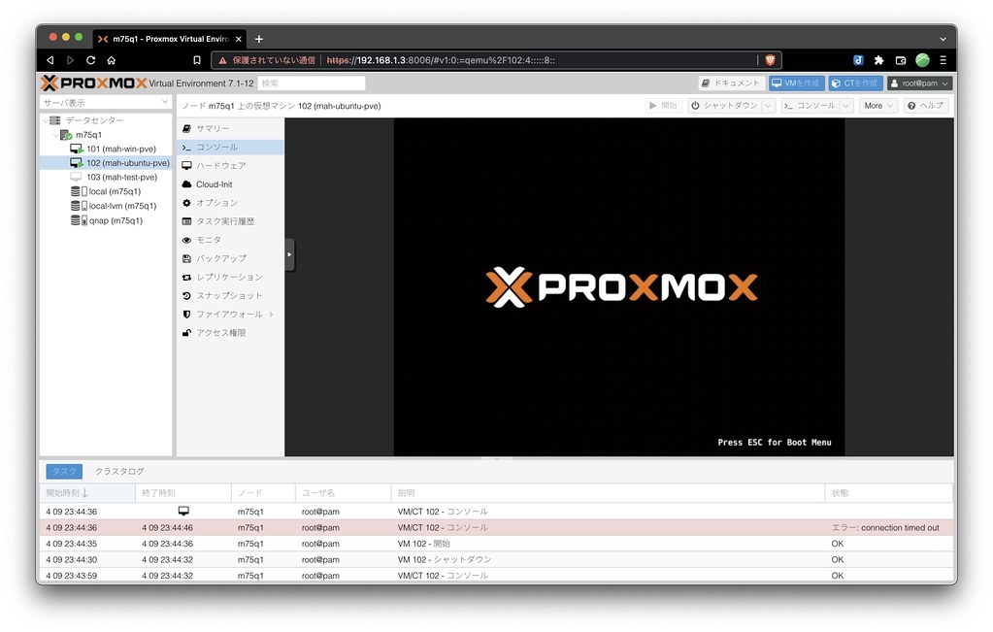Collapse the m75q1 node expander

[55, 135]
